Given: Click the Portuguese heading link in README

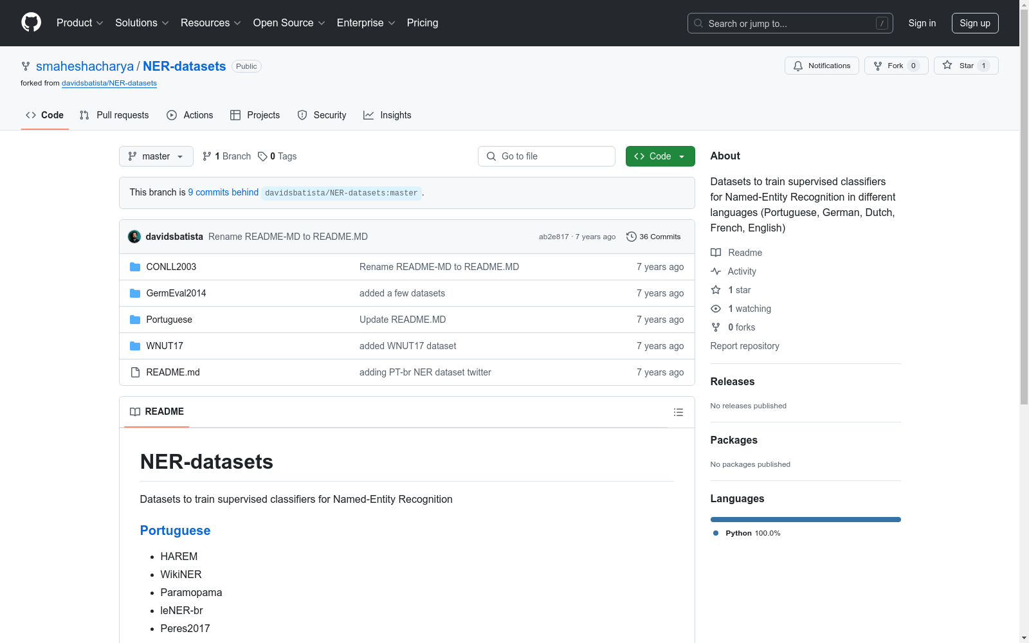Looking at the screenshot, I should click(175, 530).
